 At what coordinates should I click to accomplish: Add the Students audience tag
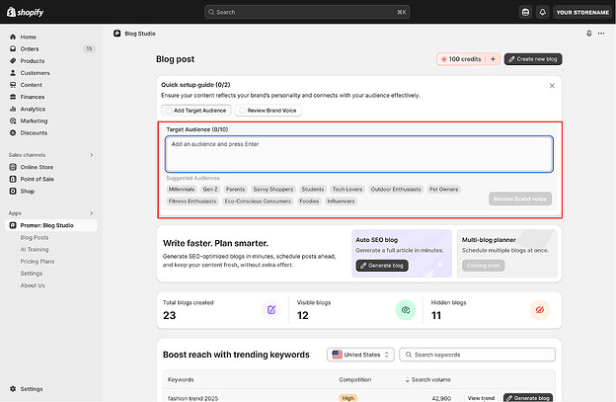(313, 190)
